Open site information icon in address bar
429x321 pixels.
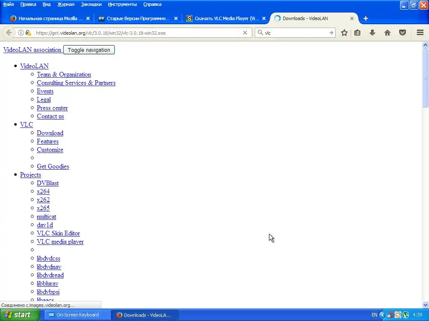[21, 33]
